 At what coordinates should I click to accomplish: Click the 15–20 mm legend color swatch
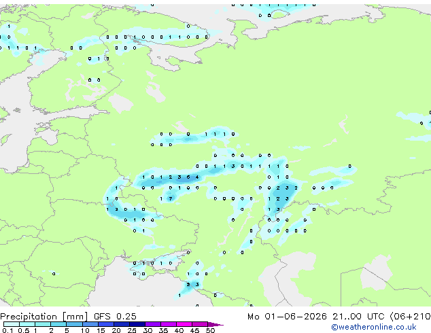106,324
